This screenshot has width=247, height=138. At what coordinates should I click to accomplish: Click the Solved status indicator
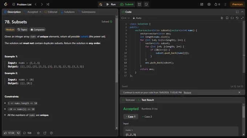pyautogui.click(x=107, y=22)
